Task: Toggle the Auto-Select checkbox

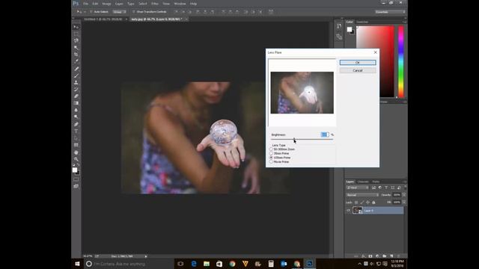Action: click(x=91, y=12)
